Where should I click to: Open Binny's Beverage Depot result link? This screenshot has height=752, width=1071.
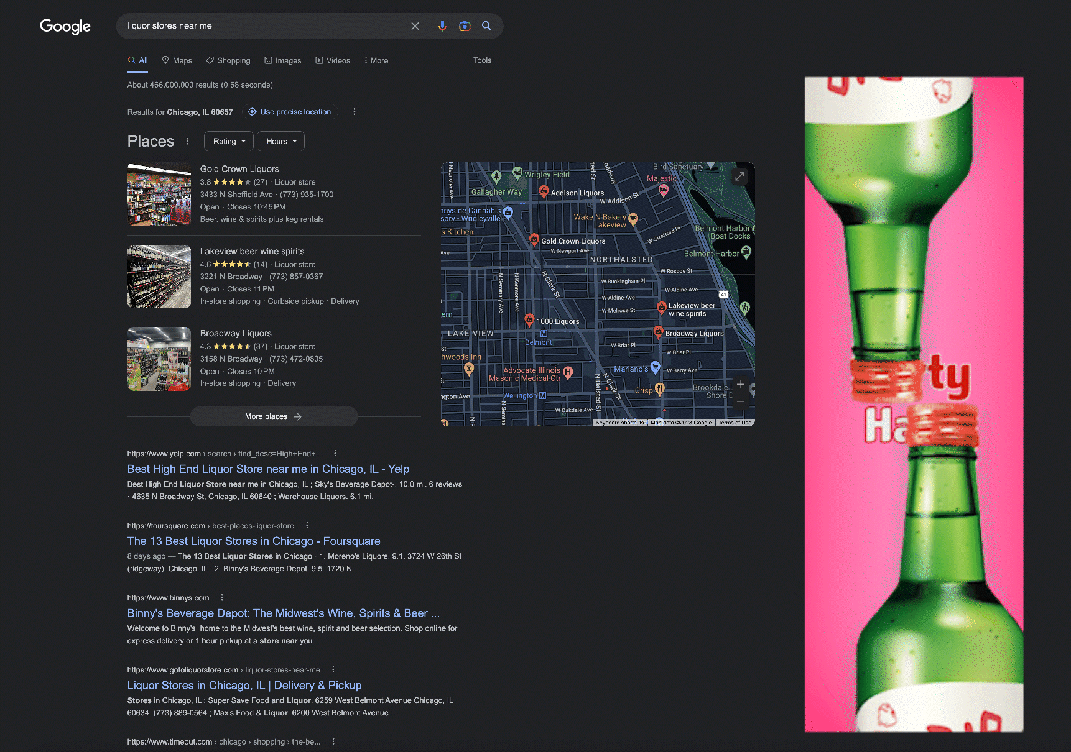tap(284, 613)
